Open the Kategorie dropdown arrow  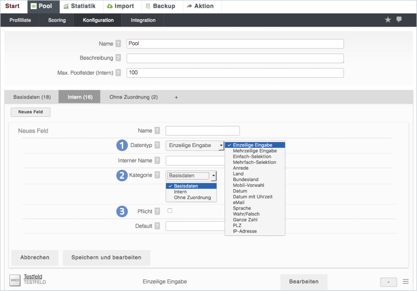[214, 176]
